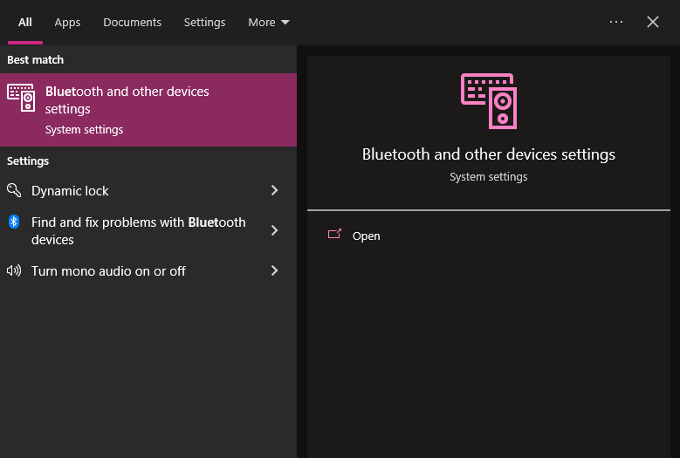The image size is (680, 458).
Task: Expand Find and fix Bluetooth problems arrow
Action: tap(274, 230)
